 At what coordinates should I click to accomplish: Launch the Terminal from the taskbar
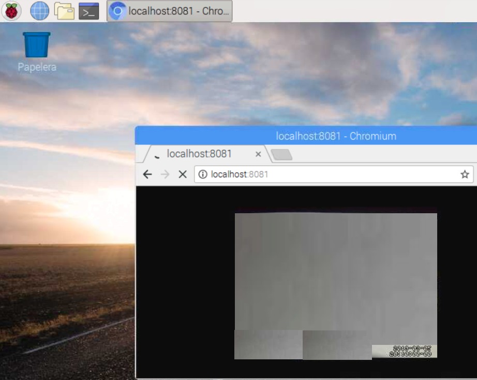[x=89, y=11]
